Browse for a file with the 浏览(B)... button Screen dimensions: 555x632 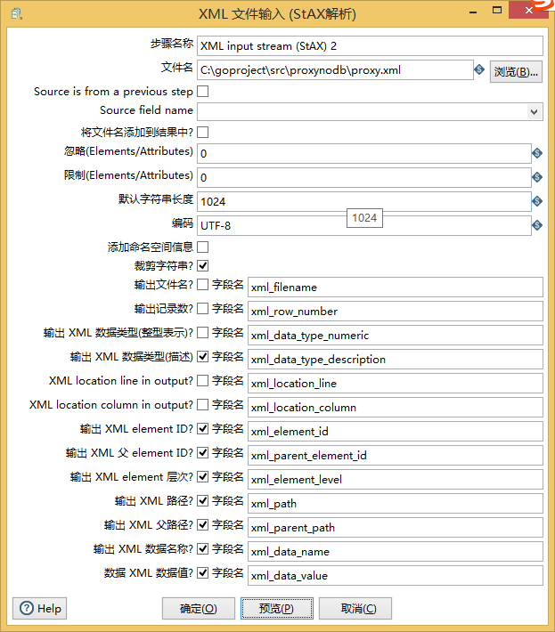(x=516, y=72)
